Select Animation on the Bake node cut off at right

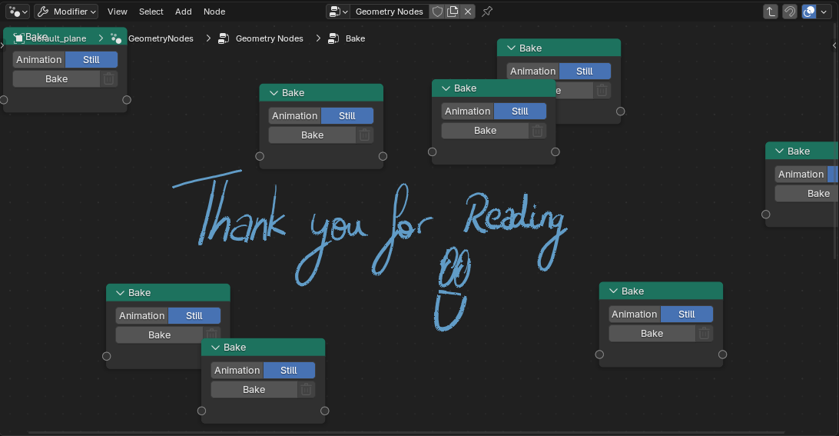801,174
